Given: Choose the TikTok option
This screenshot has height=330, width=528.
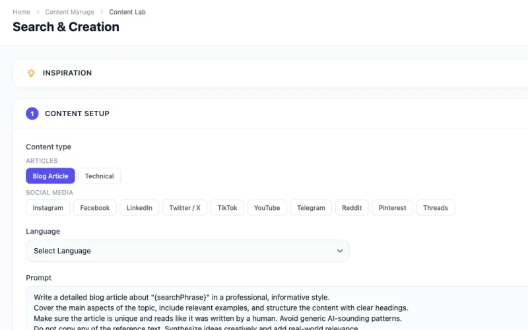Looking at the screenshot, I should [227, 208].
